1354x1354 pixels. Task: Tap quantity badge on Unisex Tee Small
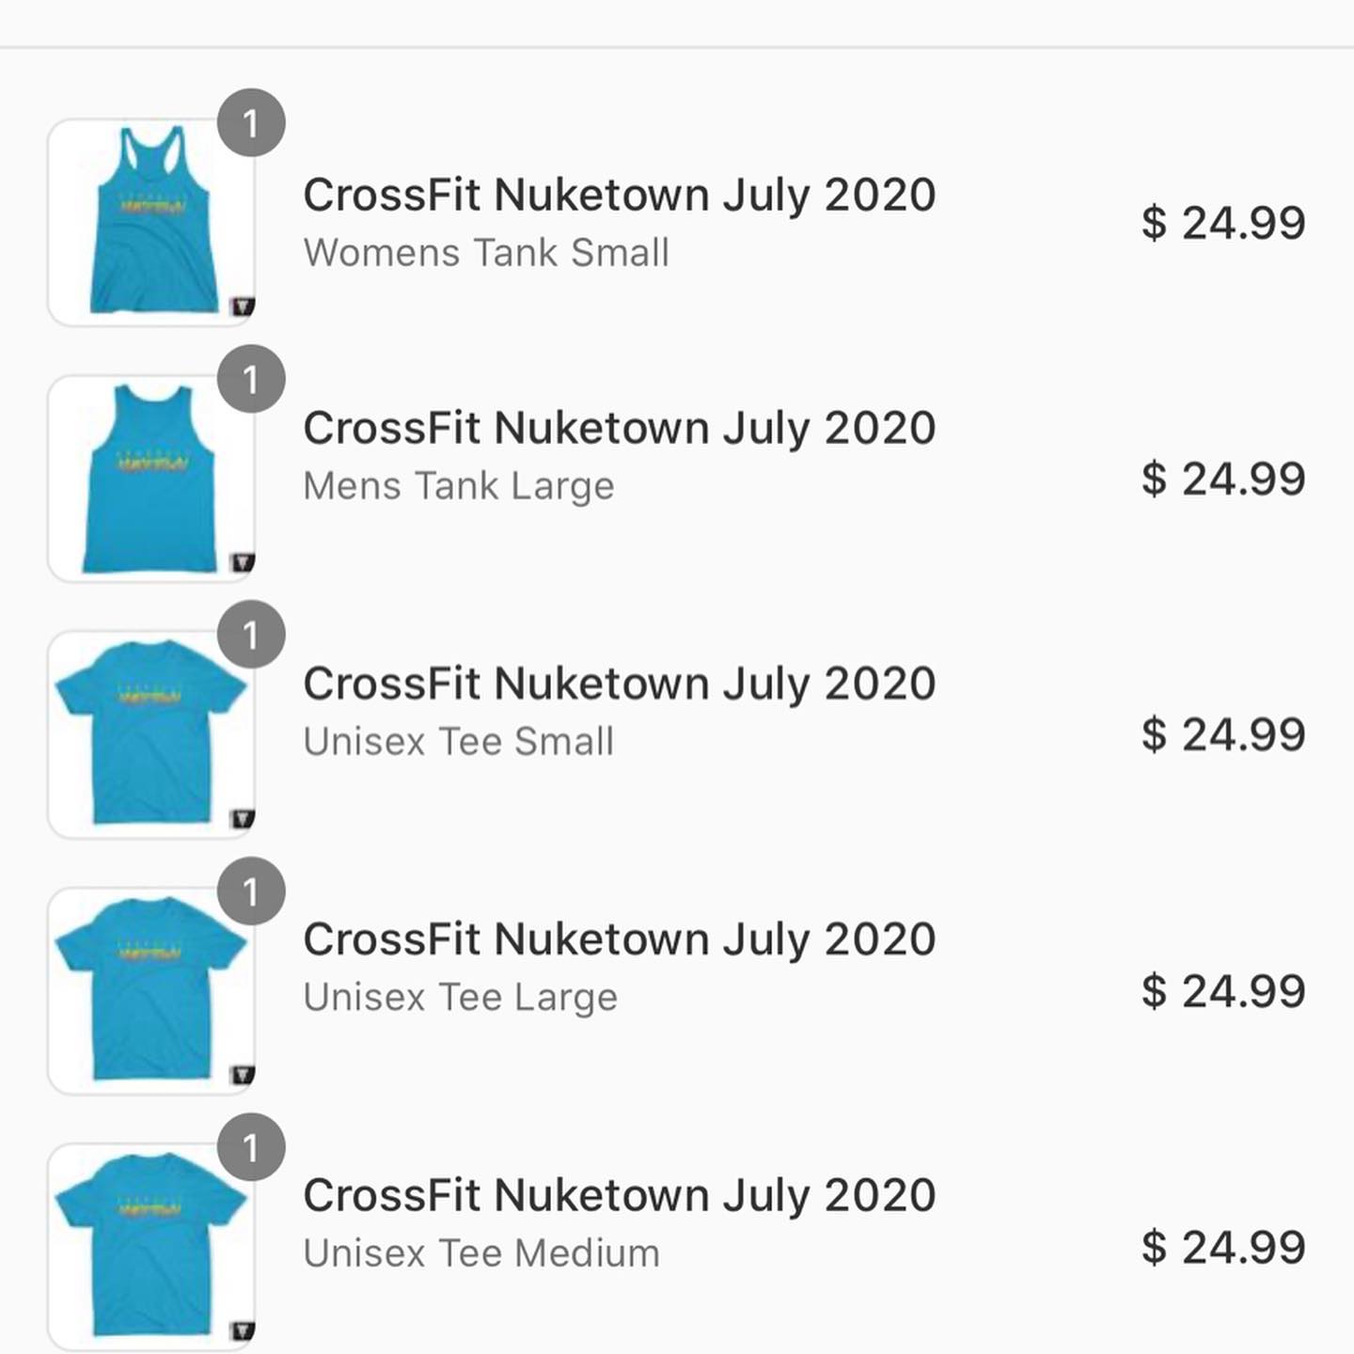[251, 635]
